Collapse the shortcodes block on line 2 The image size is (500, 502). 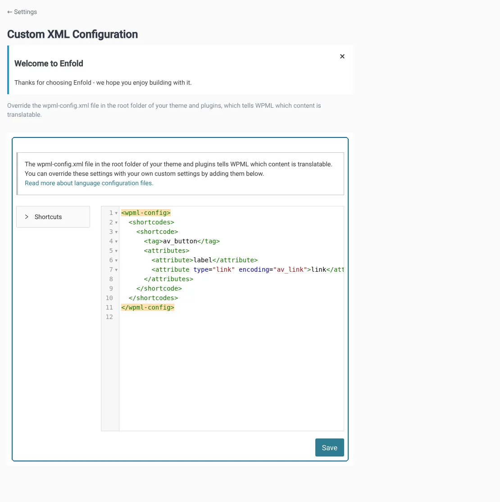point(116,223)
